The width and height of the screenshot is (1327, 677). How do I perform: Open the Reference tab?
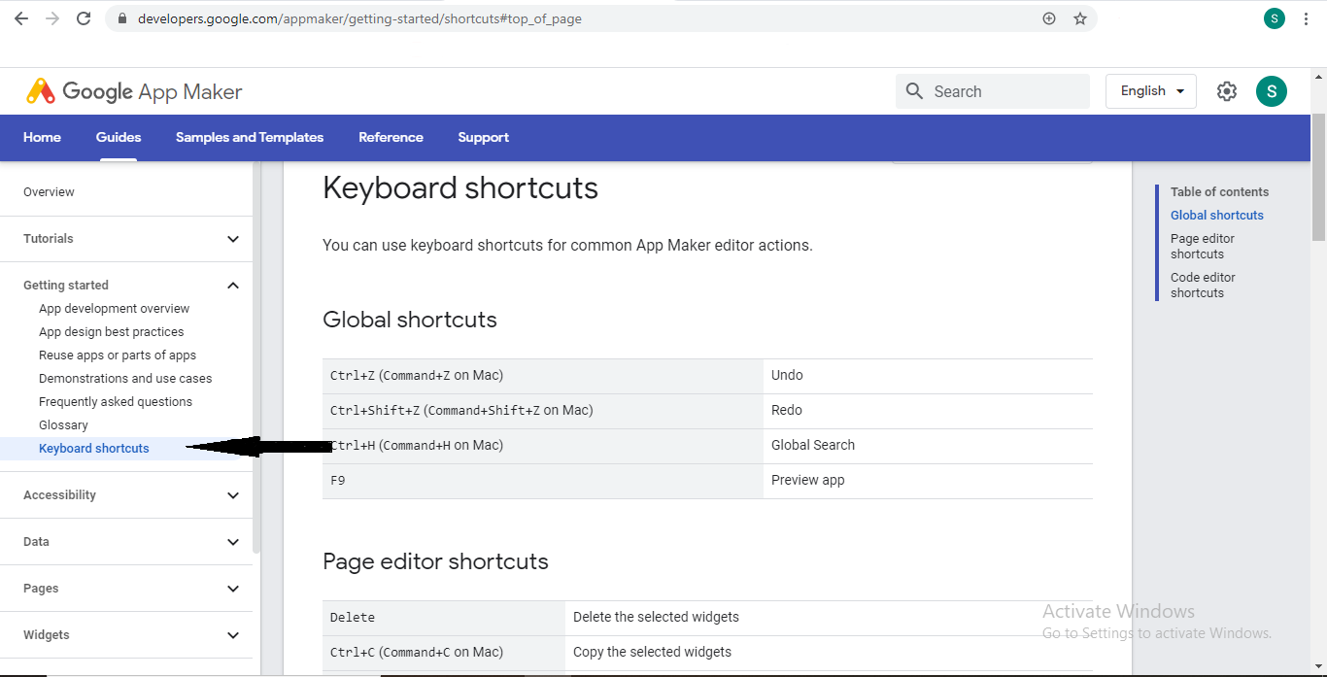[391, 138]
